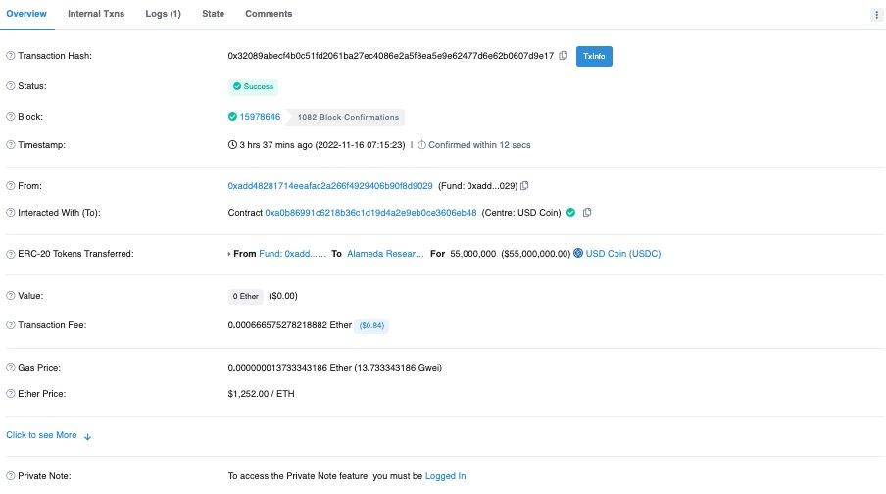This screenshot has height=494, width=886.
Task: Open block 15978646 link
Action: pyautogui.click(x=260, y=117)
